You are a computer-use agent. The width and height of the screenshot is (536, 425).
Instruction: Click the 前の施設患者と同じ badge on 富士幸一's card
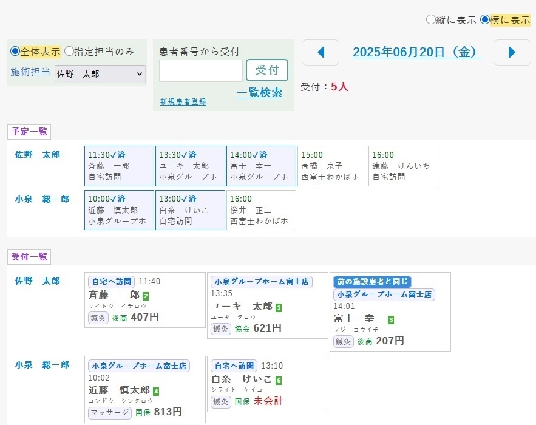372,280
